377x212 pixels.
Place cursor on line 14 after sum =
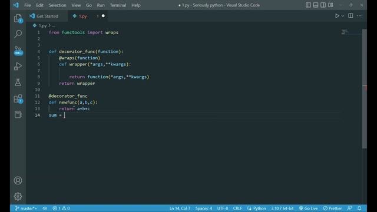click(64, 115)
